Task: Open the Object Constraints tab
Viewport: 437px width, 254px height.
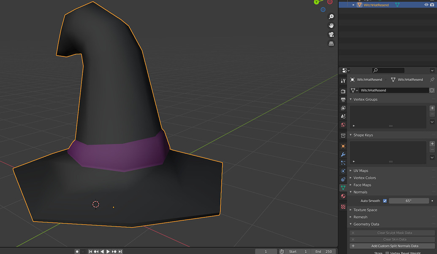Action: 343,179
